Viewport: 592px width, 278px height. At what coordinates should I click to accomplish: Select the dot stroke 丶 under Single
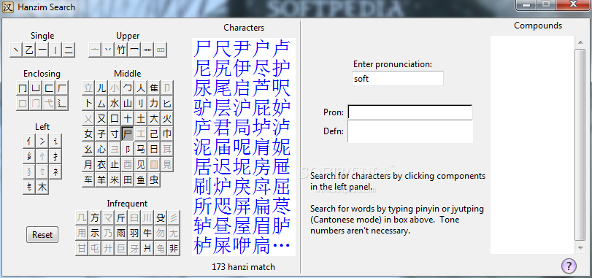coord(16,50)
